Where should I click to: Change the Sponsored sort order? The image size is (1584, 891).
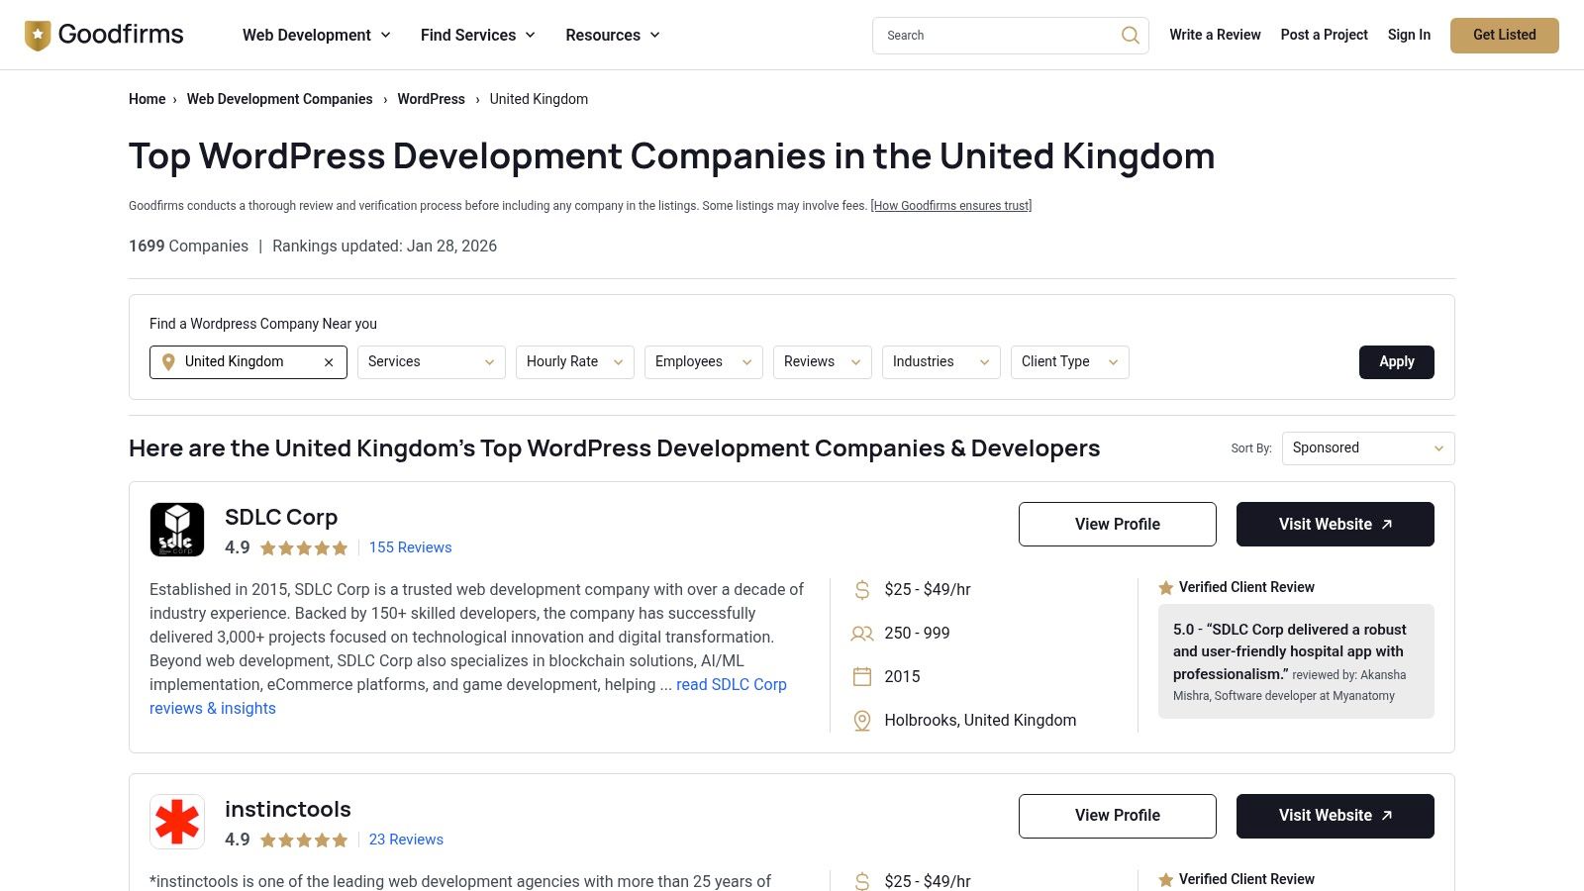tap(1367, 447)
